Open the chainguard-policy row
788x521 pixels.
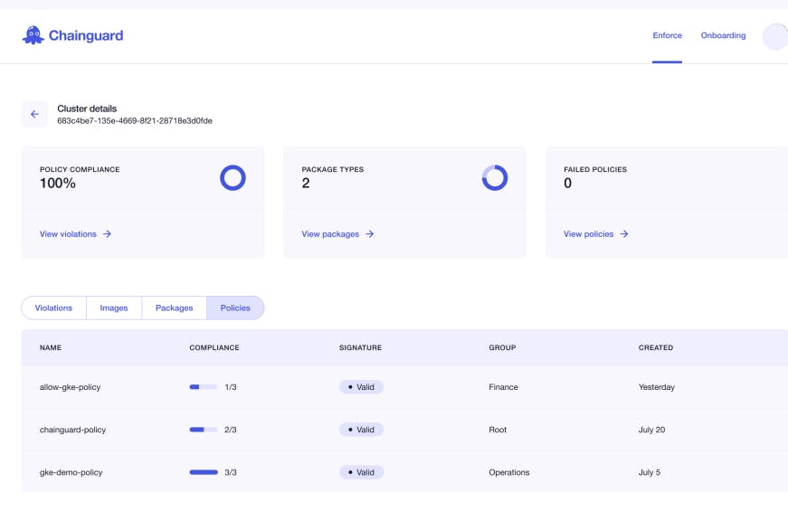click(73, 430)
